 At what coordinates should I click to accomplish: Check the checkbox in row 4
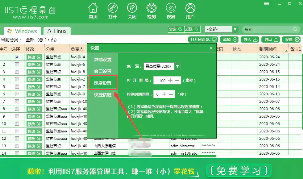(x=17, y=79)
